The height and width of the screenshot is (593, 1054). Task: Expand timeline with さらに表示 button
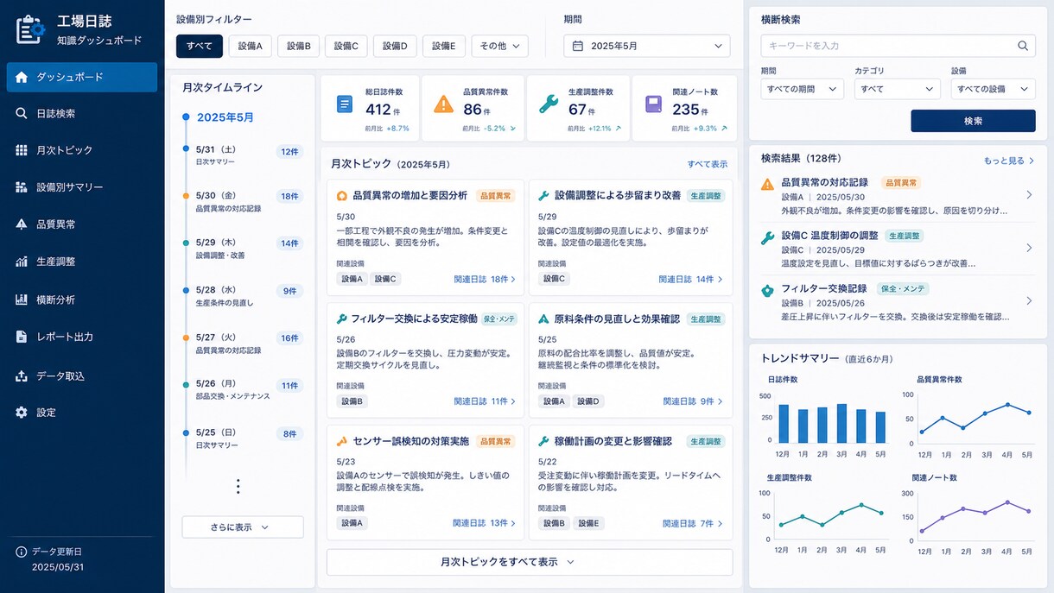coord(243,527)
